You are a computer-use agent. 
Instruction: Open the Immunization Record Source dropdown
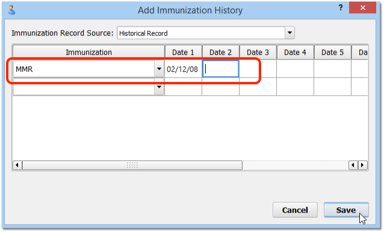(x=290, y=33)
